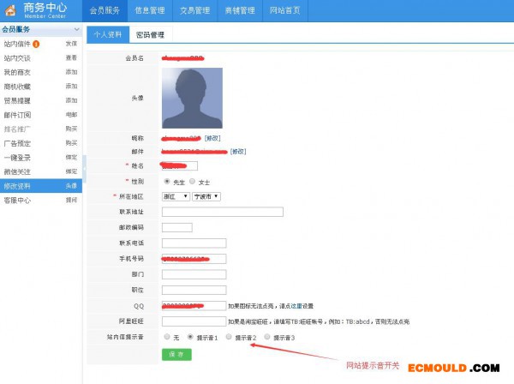Select the 女士 gender radio button
Image resolution: width=514 pixels, height=384 pixels.
click(193, 182)
